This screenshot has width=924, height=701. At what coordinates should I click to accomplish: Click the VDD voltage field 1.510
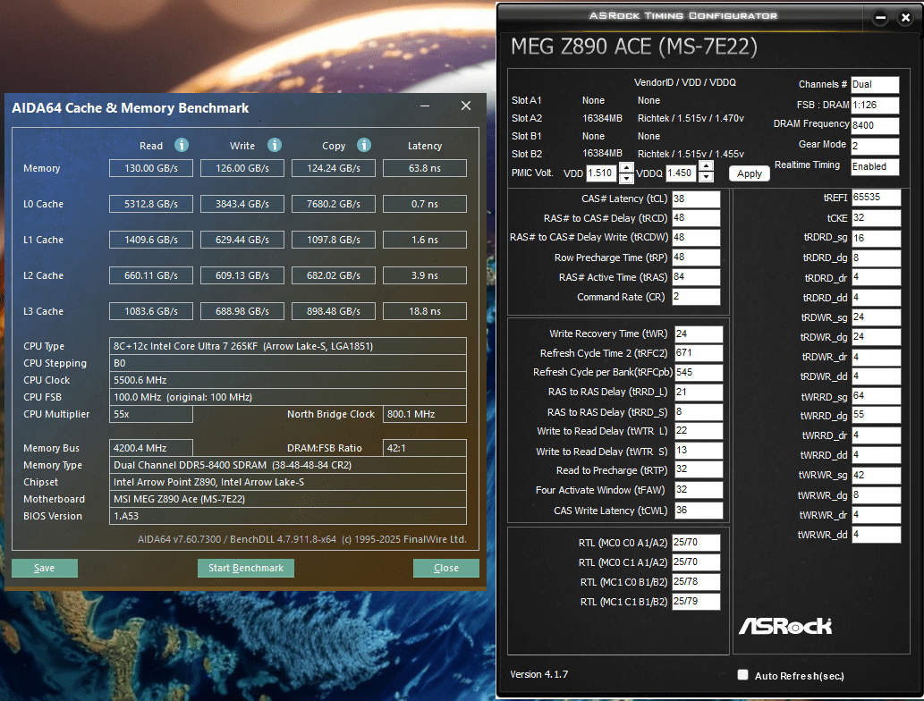tap(601, 173)
